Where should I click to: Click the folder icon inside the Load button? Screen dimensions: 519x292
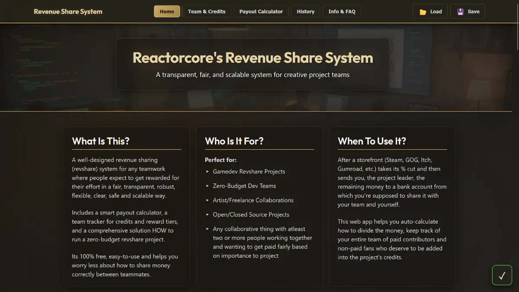pos(423,11)
